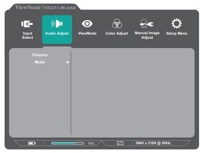Click the ViewSonic VX3211-4K-mhd title
This screenshot has width=202, height=153.
click(45, 8)
